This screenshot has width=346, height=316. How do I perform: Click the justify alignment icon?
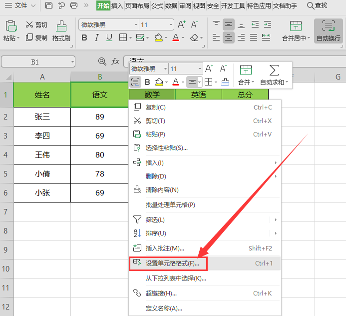[x=254, y=37]
